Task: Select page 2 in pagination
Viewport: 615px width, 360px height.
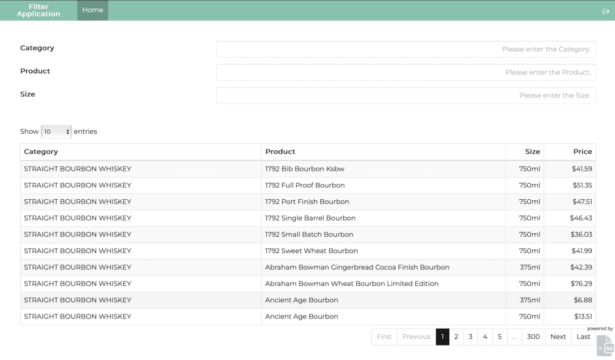Action: point(456,337)
